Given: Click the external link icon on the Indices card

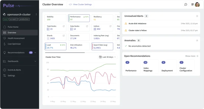Looking at the screenshot, I should click(x=110, y=26).
